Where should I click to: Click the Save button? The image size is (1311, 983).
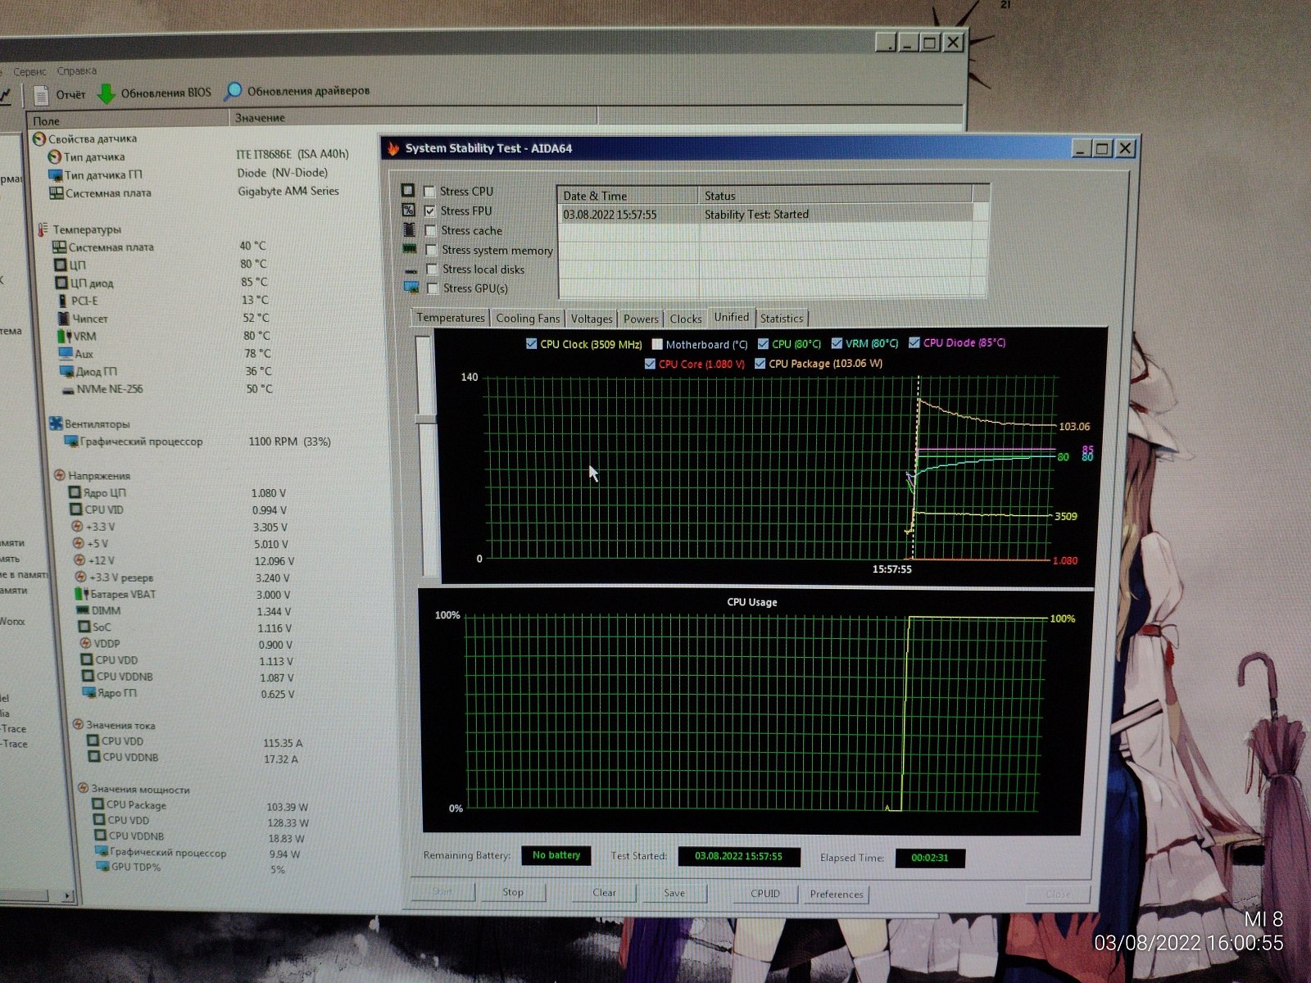(674, 893)
